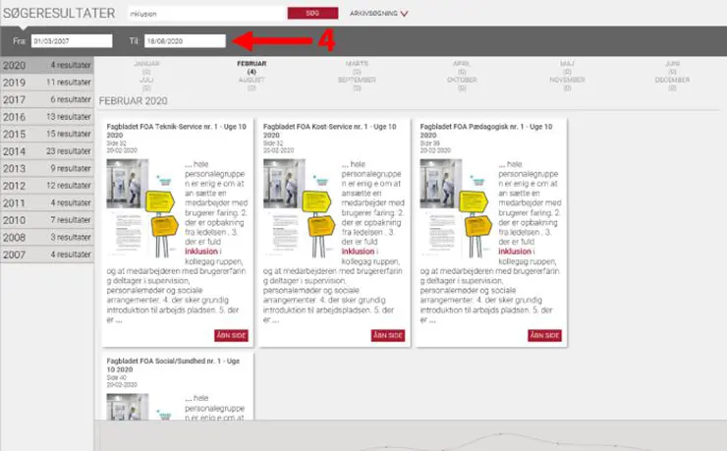Image resolution: width=727 pixels, height=451 pixels.
Task: Open Pædagogisk page with ÅBN SIDE
Action: pos(544,335)
